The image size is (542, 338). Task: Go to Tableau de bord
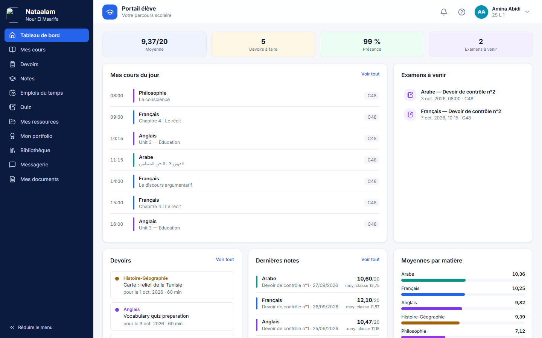[x=47, y=35]
